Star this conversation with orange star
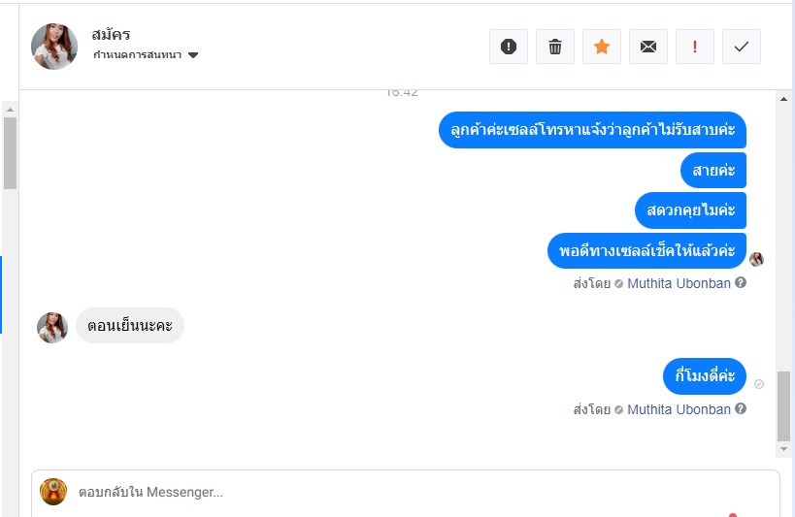This screenshot has width=795, height=517. click(x=602, y=47)
